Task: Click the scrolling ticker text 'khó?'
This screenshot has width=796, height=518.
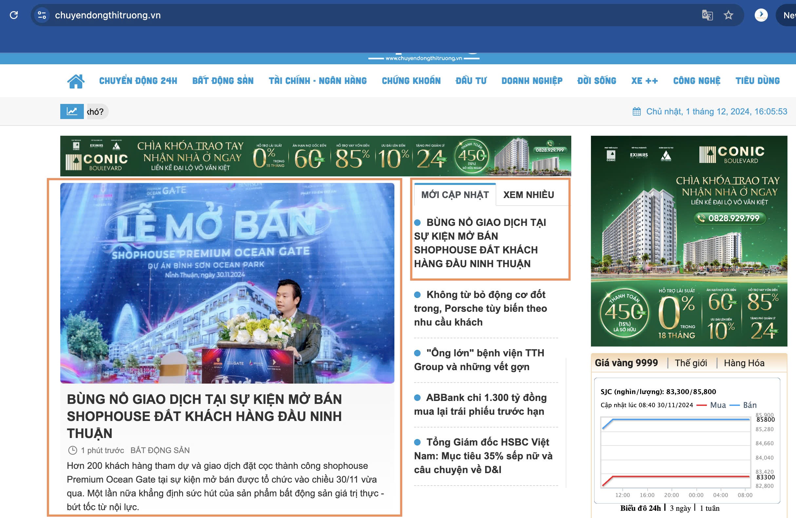Action: (96, 111)
